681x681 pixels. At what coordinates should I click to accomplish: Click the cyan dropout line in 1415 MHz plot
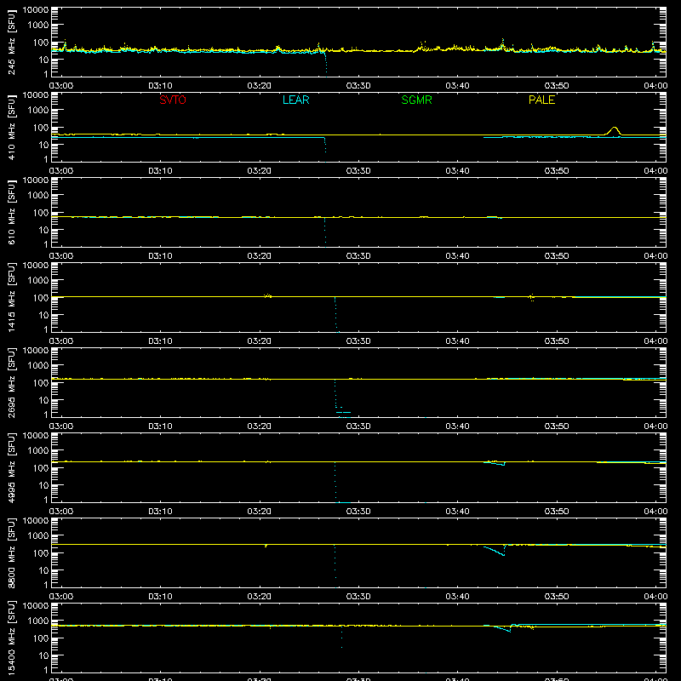(335, 315)
